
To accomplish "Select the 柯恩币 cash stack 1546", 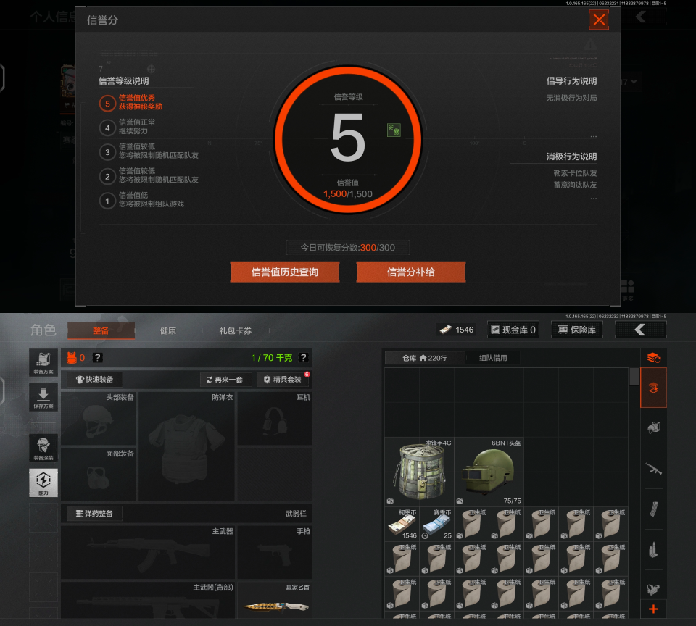I will point(402,524).
